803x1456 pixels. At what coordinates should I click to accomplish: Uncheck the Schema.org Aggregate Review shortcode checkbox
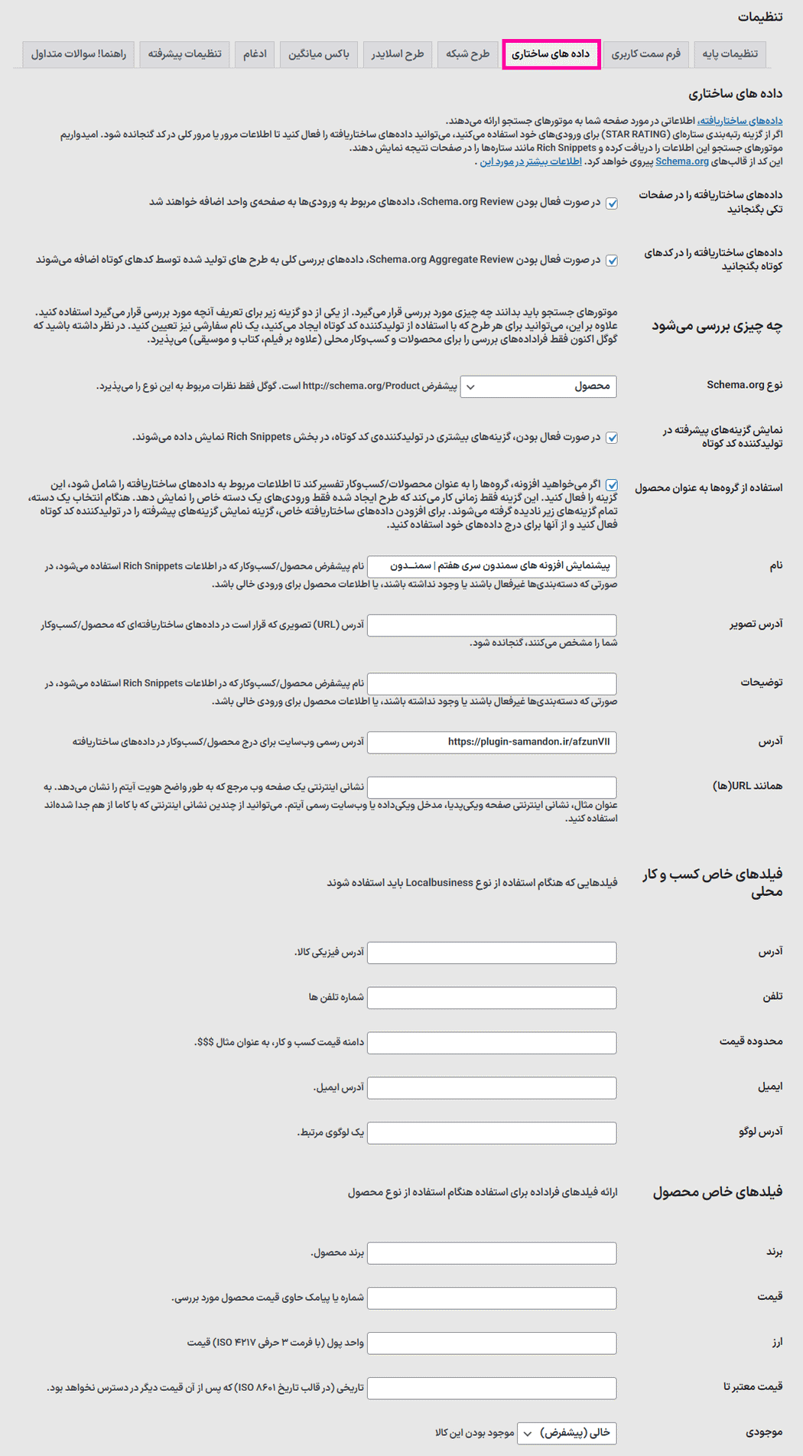click(x=612, y=261)
